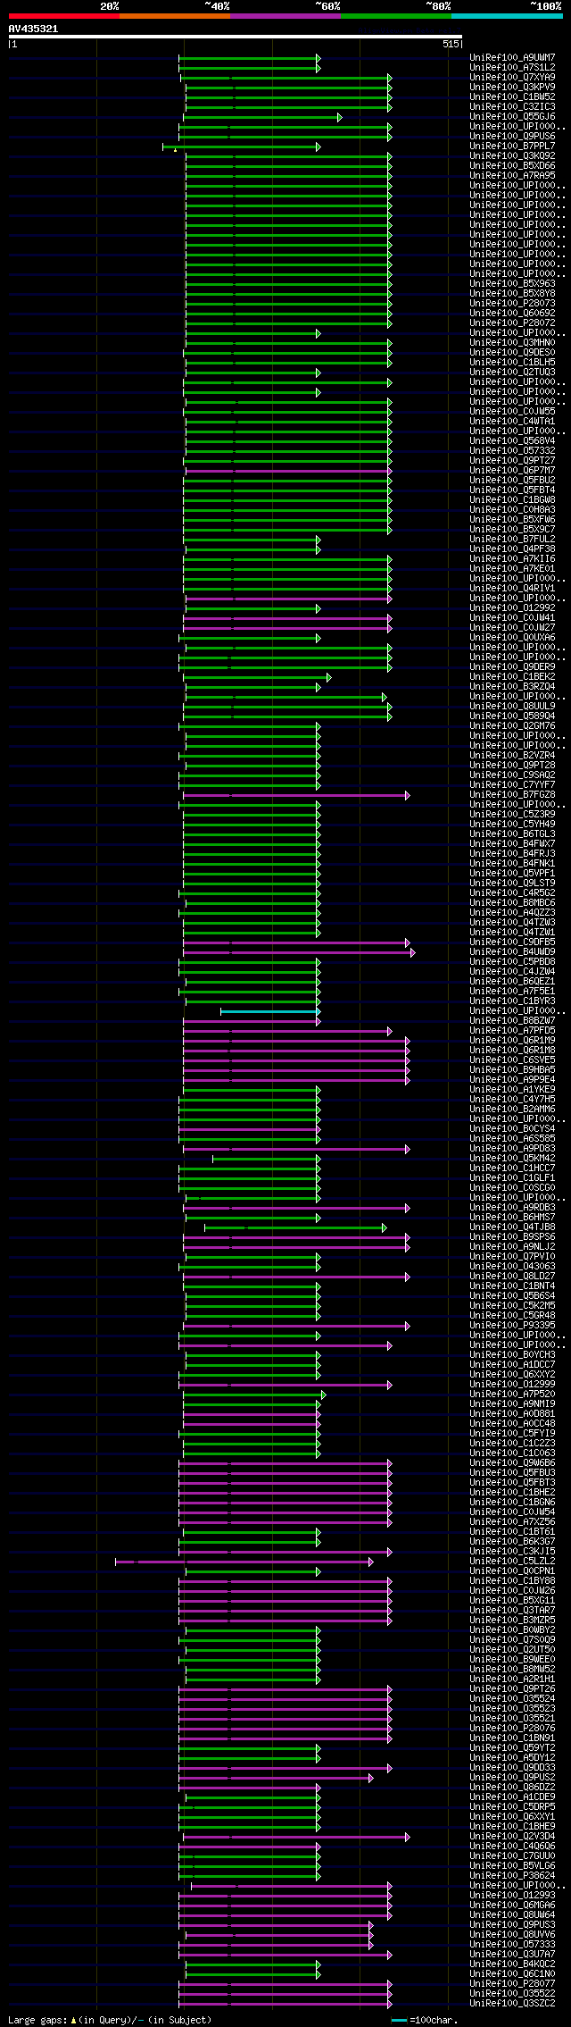The height and width of the screenshot is (2027, 571).
Task: Click the red 20% legend segment
Action: [x=64, y=16]
